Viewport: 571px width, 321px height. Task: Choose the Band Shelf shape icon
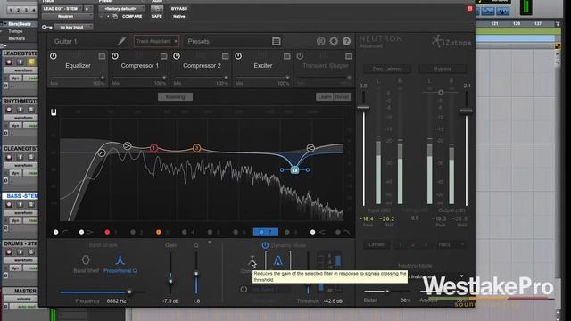[x=86, y=259]
